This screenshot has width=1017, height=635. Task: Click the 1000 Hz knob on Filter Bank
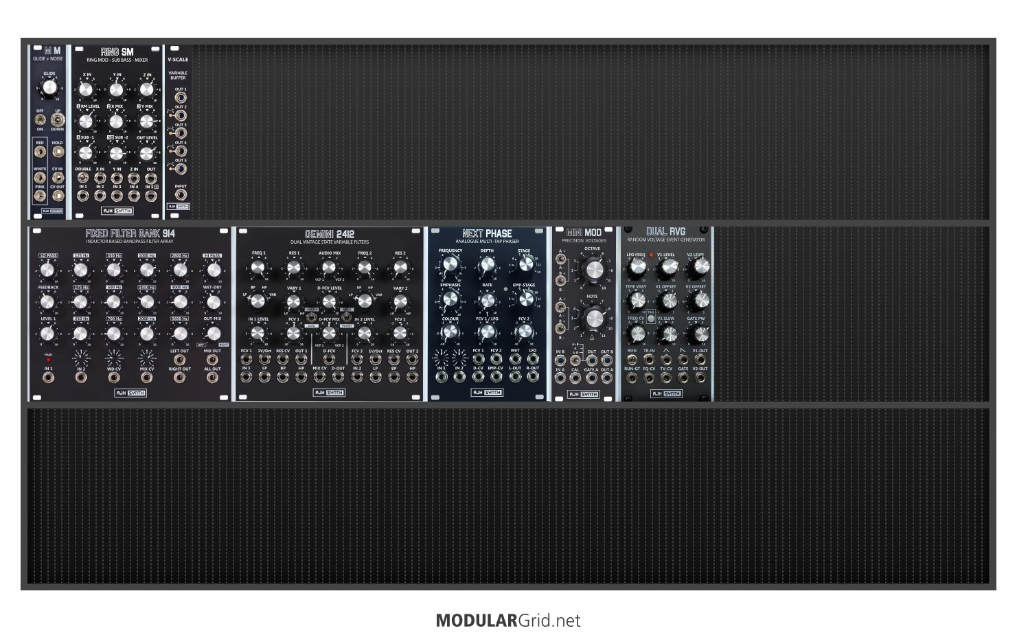click(x=146, y=270)
